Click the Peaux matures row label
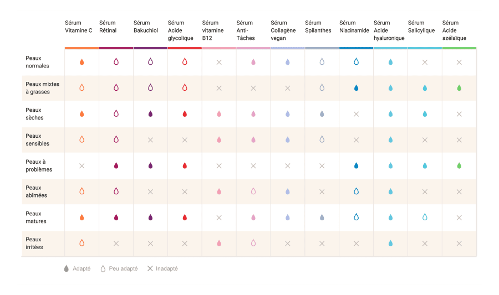The height and width of the screenshot is (295, 499). tap(36, 218)
